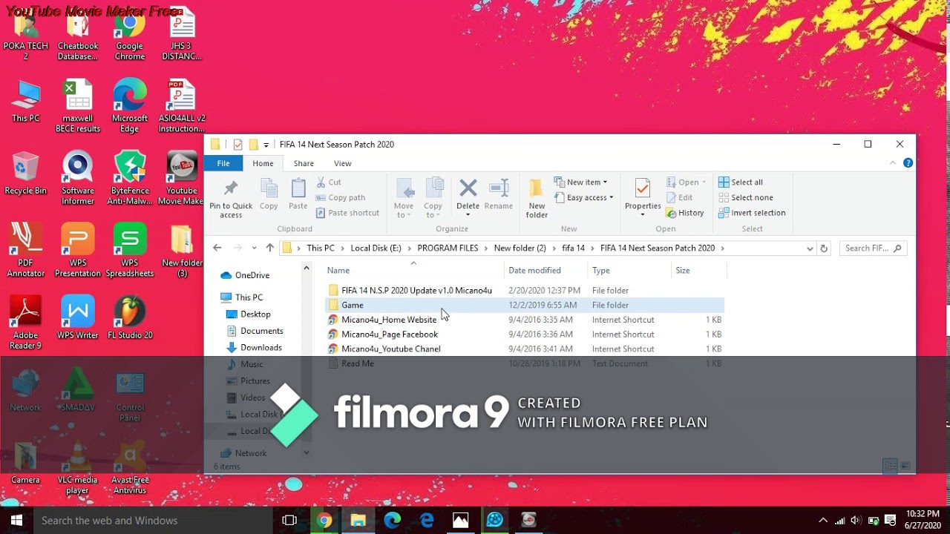The height and width of the screenshot is (534, 950).
Task: Select FIFA 14 N.S.P 2020 Update folder
Action: pos(524,291)
